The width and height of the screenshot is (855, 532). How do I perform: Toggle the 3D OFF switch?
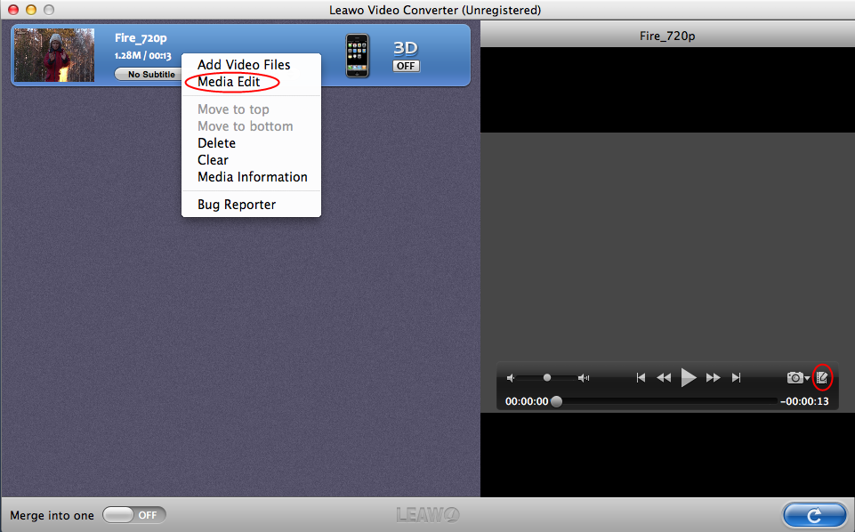(406, 66)
